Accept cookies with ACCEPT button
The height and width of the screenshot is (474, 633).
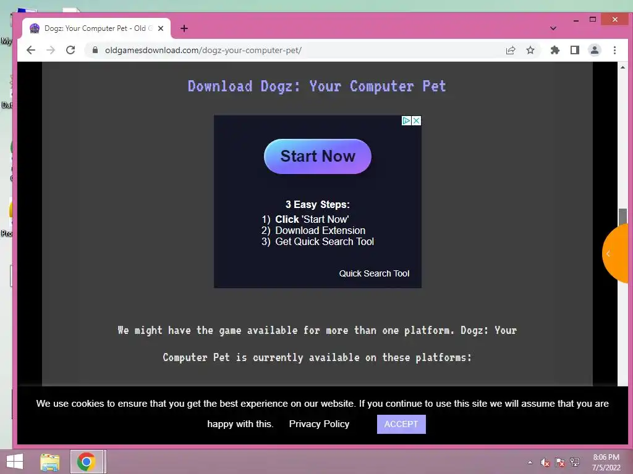click(401, 424)
